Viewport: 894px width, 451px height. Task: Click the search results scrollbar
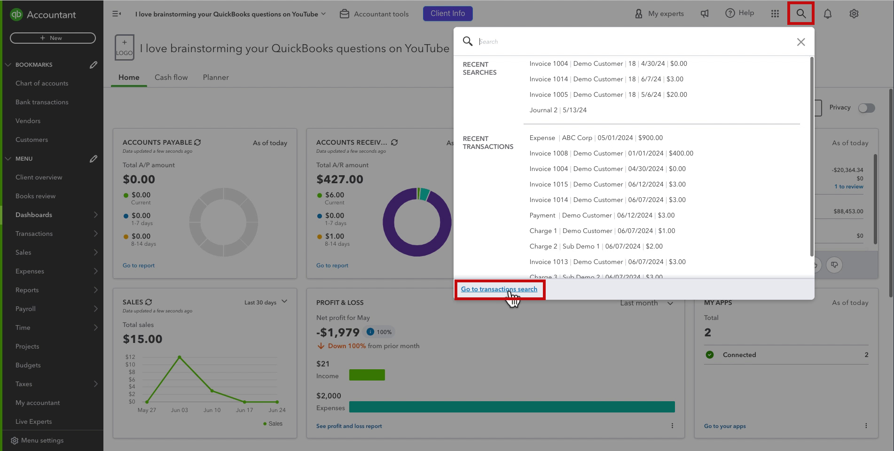click(x=812, y=156)
